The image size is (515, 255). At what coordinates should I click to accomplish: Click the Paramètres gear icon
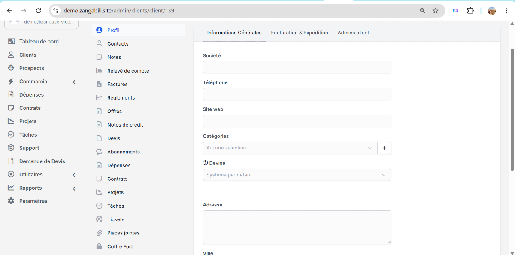pos(11,201)
